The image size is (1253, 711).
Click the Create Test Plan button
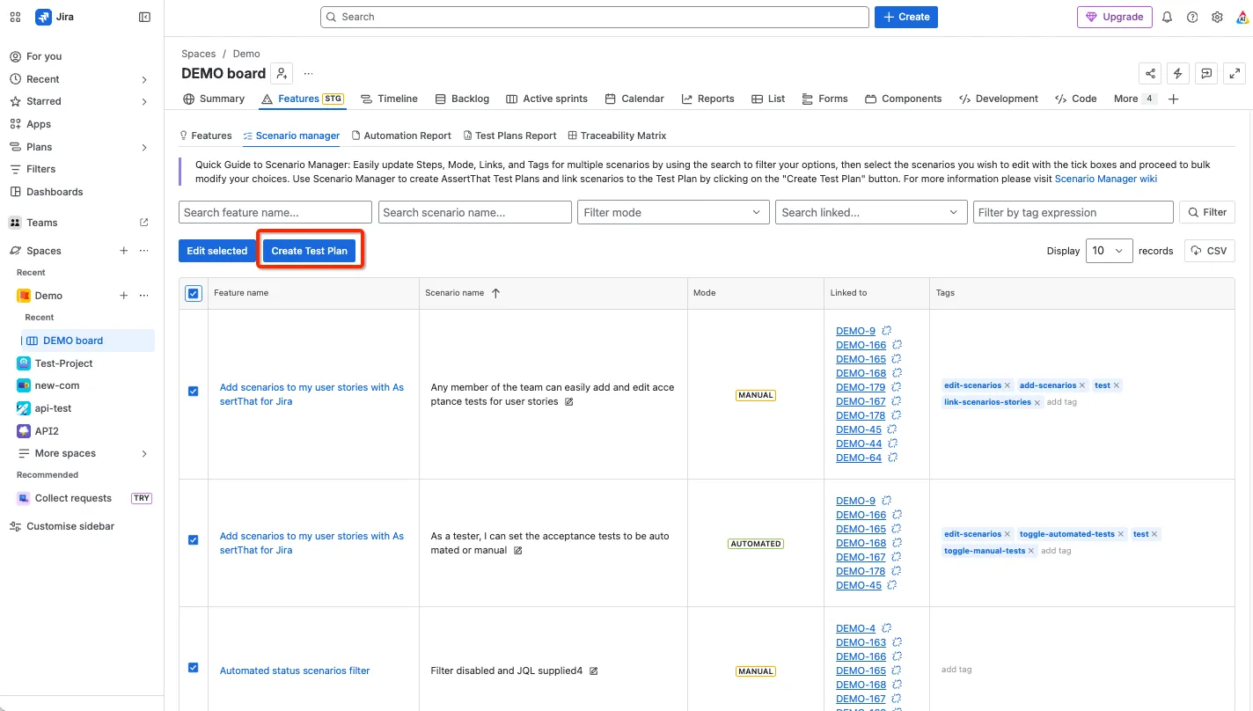pyautogui.click(x=309, y=251)
